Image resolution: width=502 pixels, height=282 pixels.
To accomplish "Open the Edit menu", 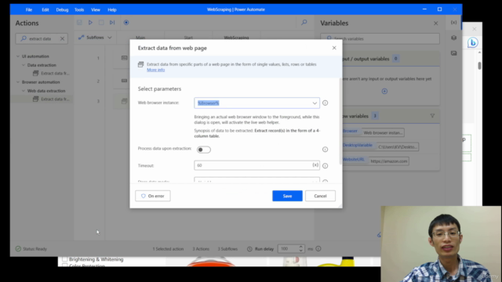I will tap(45, 9).
